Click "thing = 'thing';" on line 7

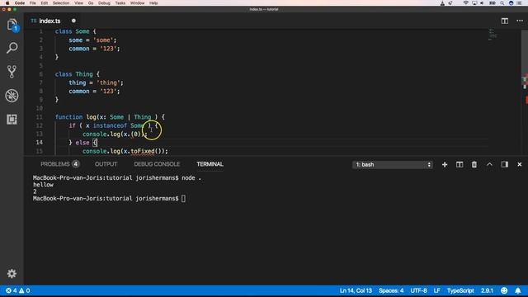[x=96, y=82]
